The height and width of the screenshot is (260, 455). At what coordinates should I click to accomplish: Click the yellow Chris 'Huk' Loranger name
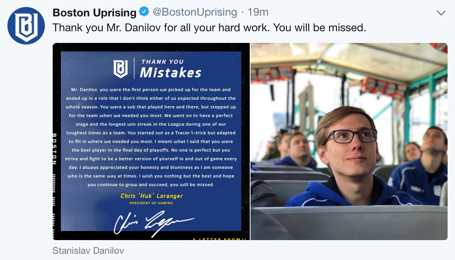[151, 196]
